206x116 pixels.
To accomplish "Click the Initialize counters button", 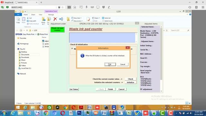I will click(130, 82).
